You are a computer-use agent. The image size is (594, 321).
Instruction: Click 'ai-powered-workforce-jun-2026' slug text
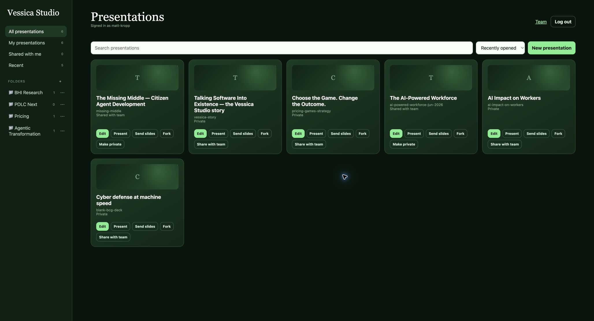tap(416, 105)
